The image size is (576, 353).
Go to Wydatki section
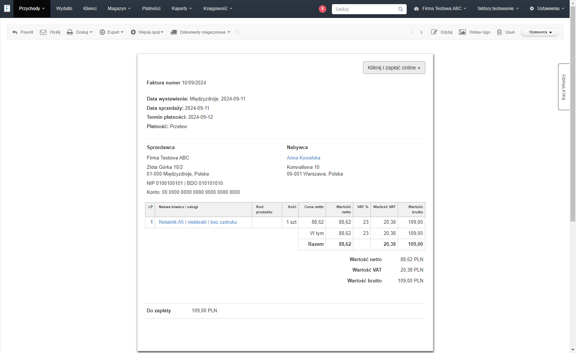coord(64,9)
